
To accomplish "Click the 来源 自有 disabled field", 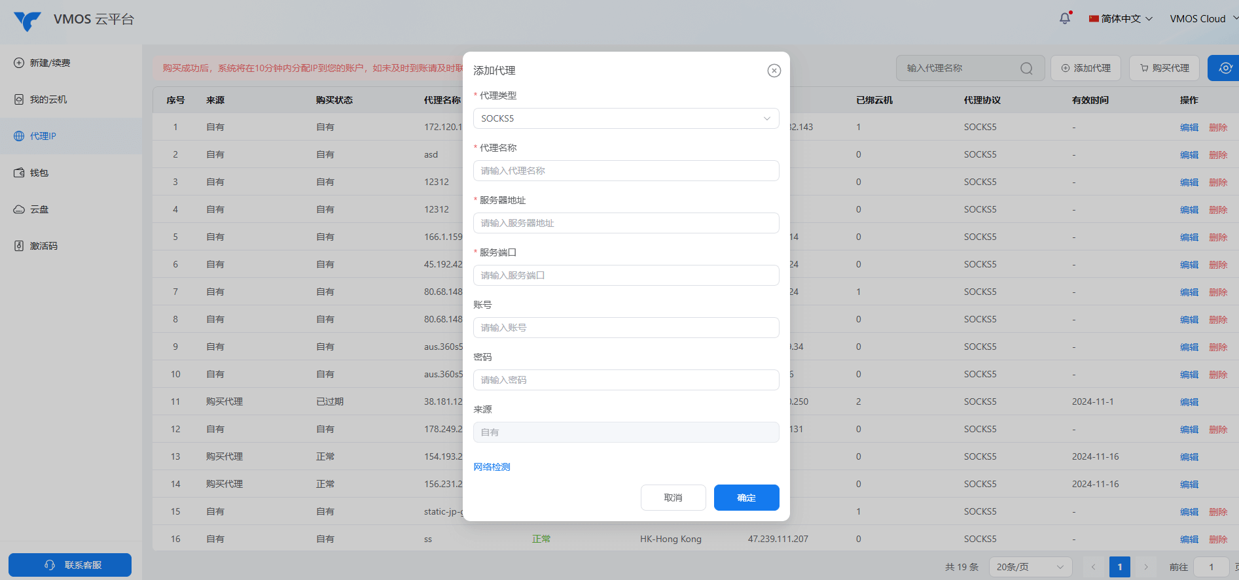I will tap(626, 432).
